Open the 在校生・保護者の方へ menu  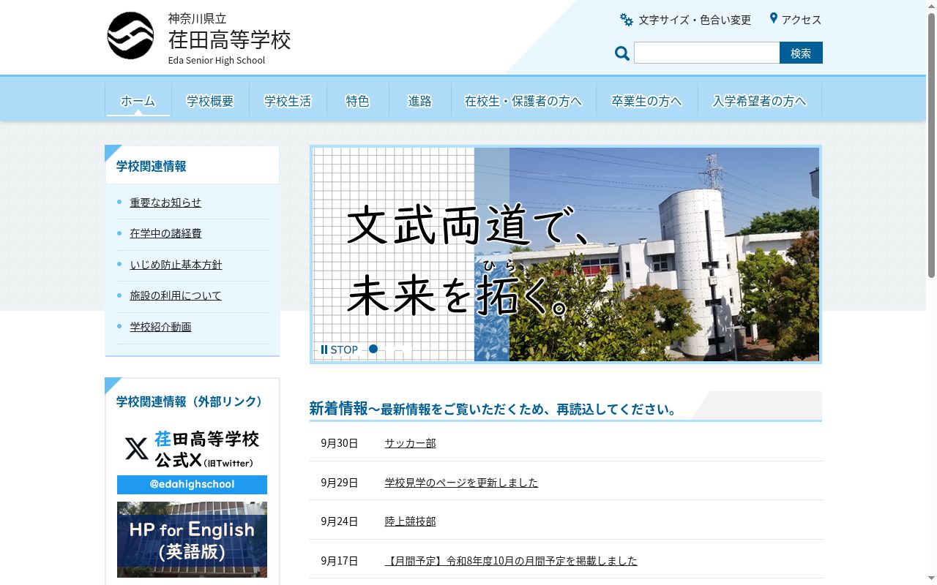tap(523, 100)
